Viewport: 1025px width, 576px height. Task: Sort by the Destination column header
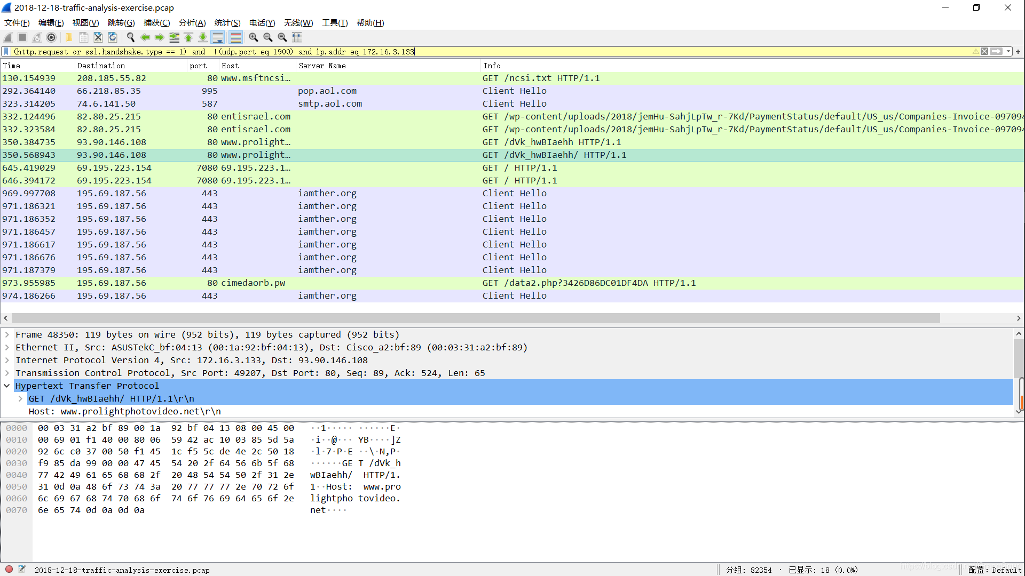131,66
